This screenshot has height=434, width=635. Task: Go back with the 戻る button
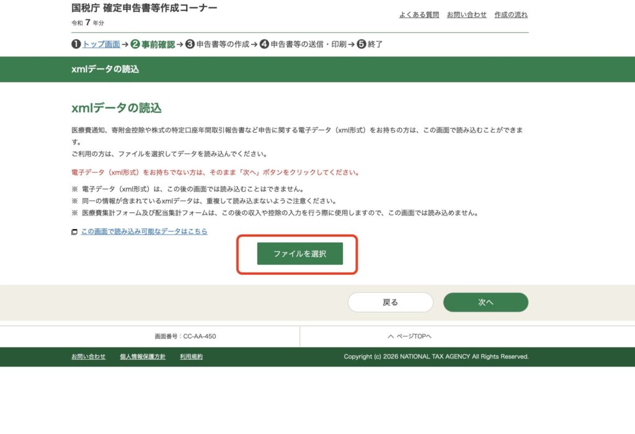tap(390, 302)
